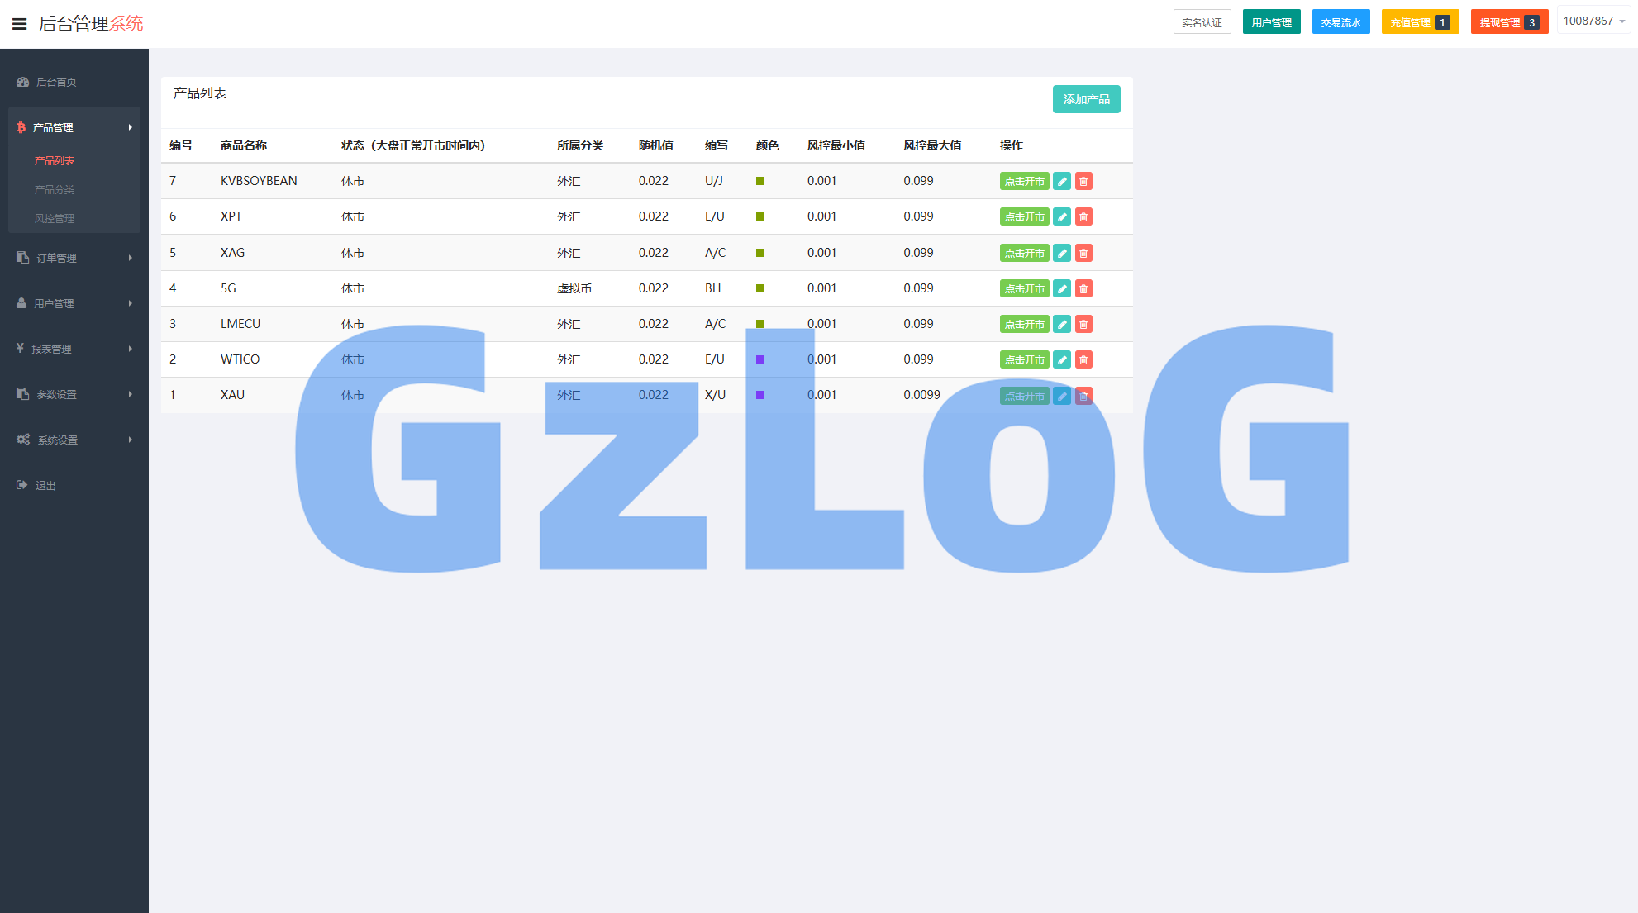Open 产品分类 submenu item
The image size is (1638, 913).
[x=55, y=189]
